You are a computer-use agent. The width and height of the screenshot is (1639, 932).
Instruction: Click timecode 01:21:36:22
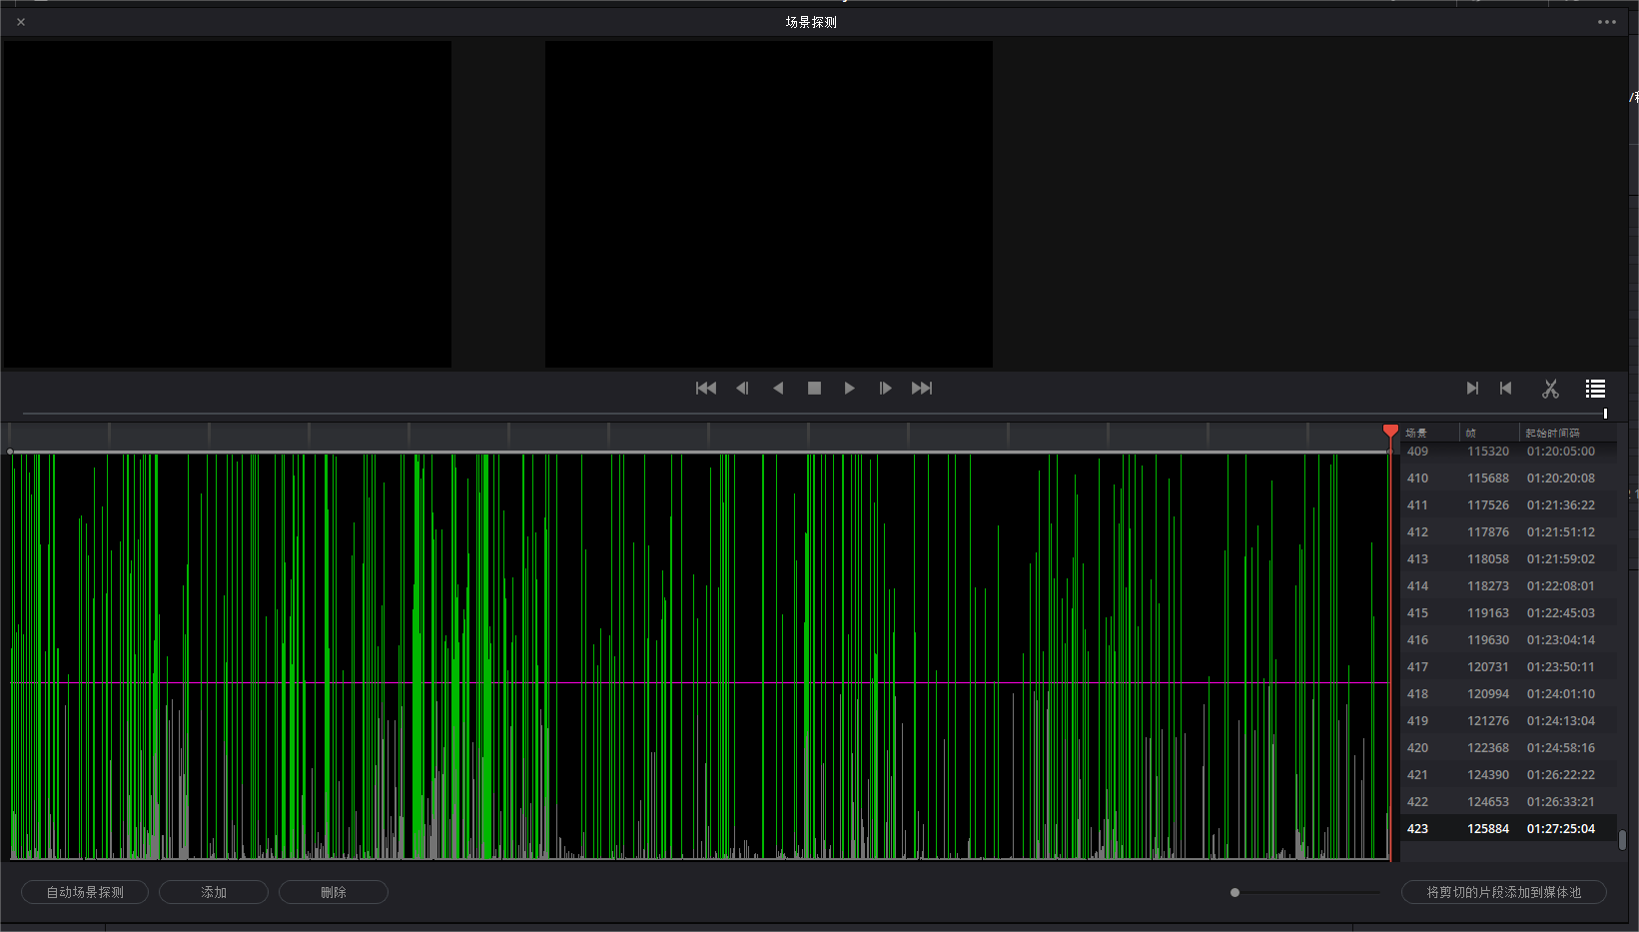[1561, 505]
